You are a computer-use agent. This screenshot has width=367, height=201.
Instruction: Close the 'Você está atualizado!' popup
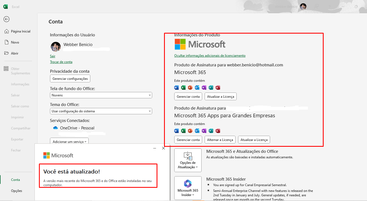(x=163, y=148)
